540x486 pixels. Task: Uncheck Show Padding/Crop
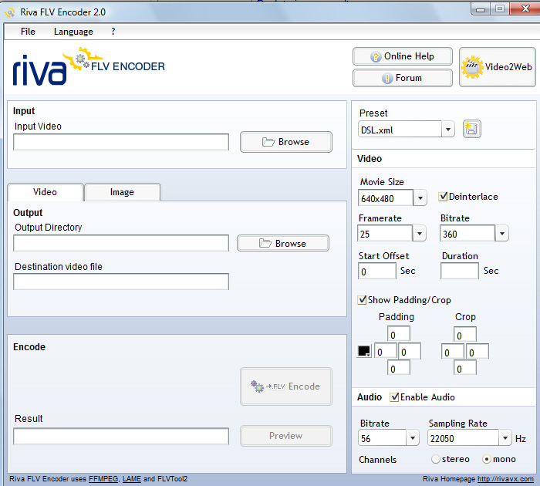(362, 299)
